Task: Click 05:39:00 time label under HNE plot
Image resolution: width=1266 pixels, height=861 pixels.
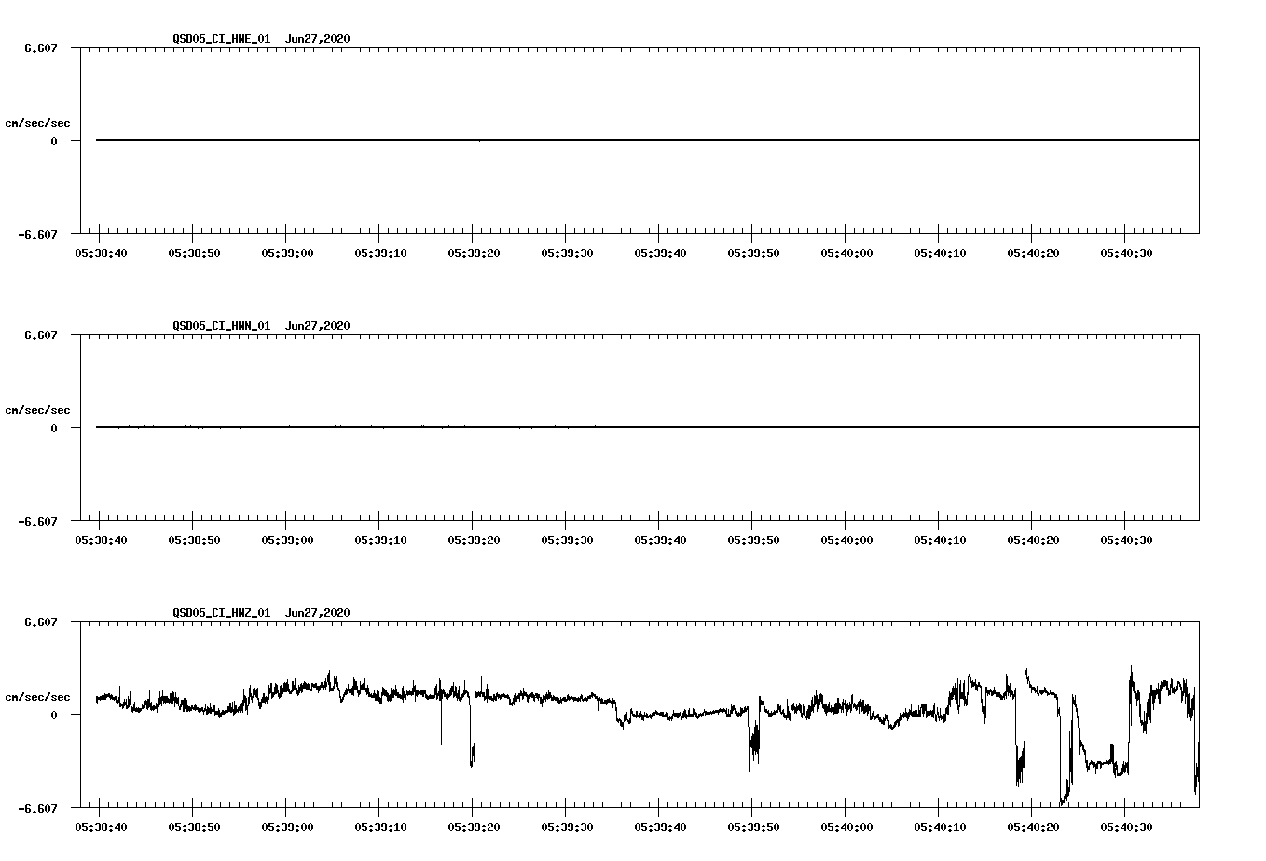Action: click(287, 253)
